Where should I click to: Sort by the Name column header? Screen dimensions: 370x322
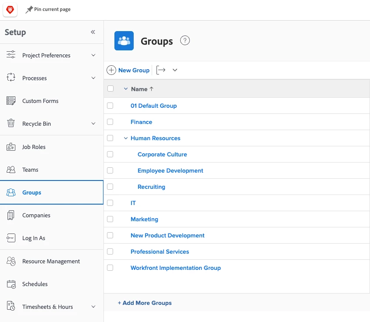pos(139,89)
